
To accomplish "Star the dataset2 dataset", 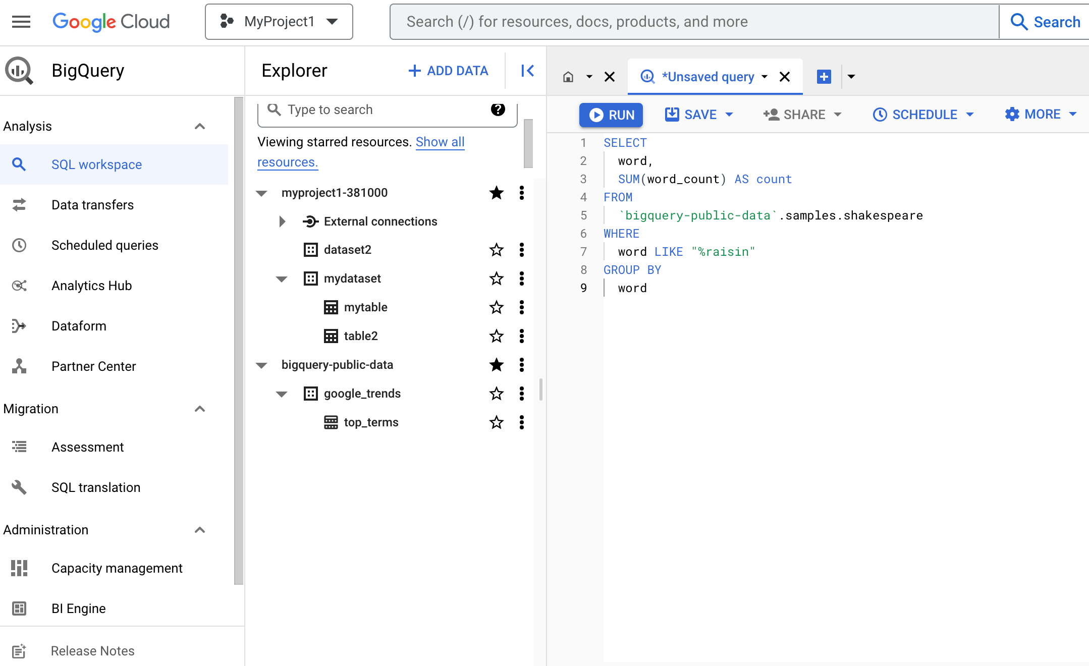I will 497,250.
